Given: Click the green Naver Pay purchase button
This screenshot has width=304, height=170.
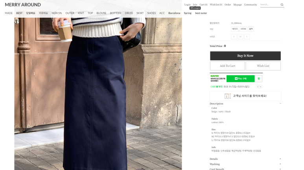Looking at the screenshot, I should (240, 79).
